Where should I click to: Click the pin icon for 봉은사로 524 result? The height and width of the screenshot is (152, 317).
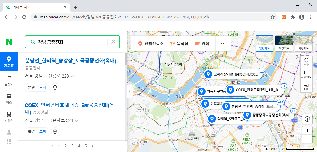click(x=55, y=132)
